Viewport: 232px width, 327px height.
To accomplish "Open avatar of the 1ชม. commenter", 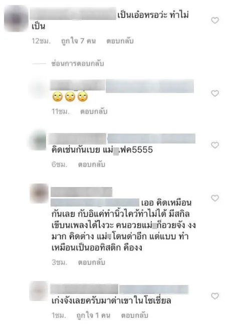I will pos(39,290).
